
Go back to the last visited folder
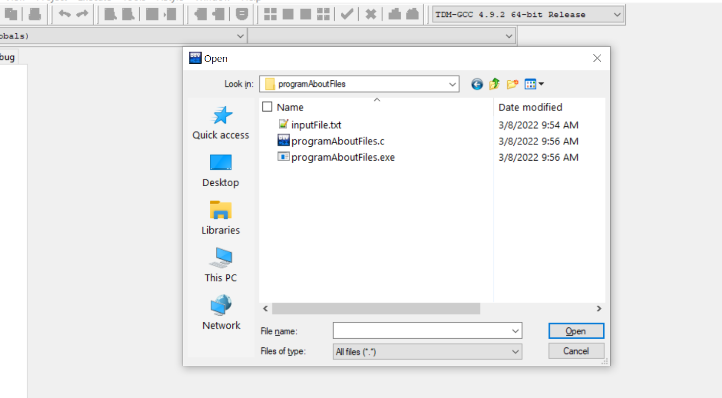[477, 84]
